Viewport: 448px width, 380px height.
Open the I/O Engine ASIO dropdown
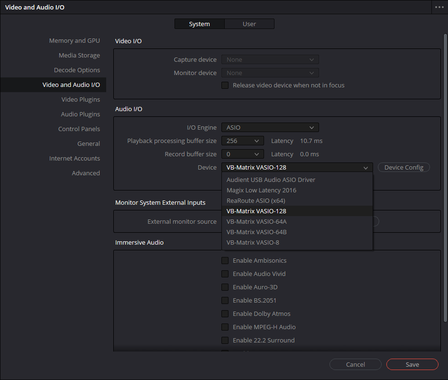270,127
